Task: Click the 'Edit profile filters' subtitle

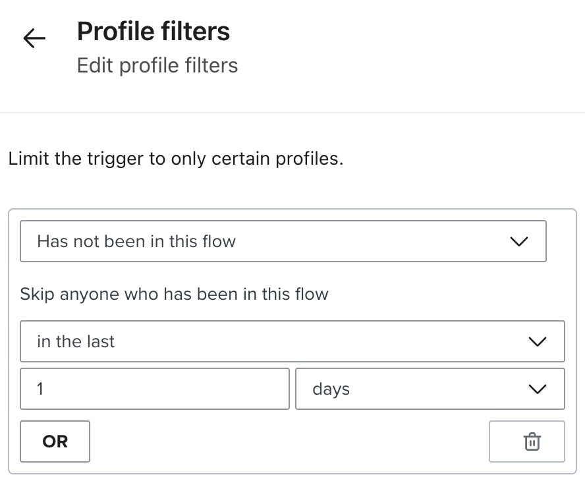Action: 157,66
